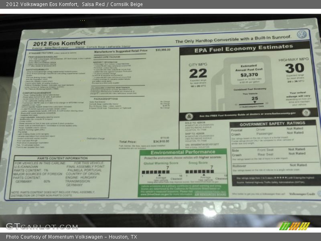Click the 'Smog Score' label
This screenshot has width=321, height=241.
pos(198,163)
